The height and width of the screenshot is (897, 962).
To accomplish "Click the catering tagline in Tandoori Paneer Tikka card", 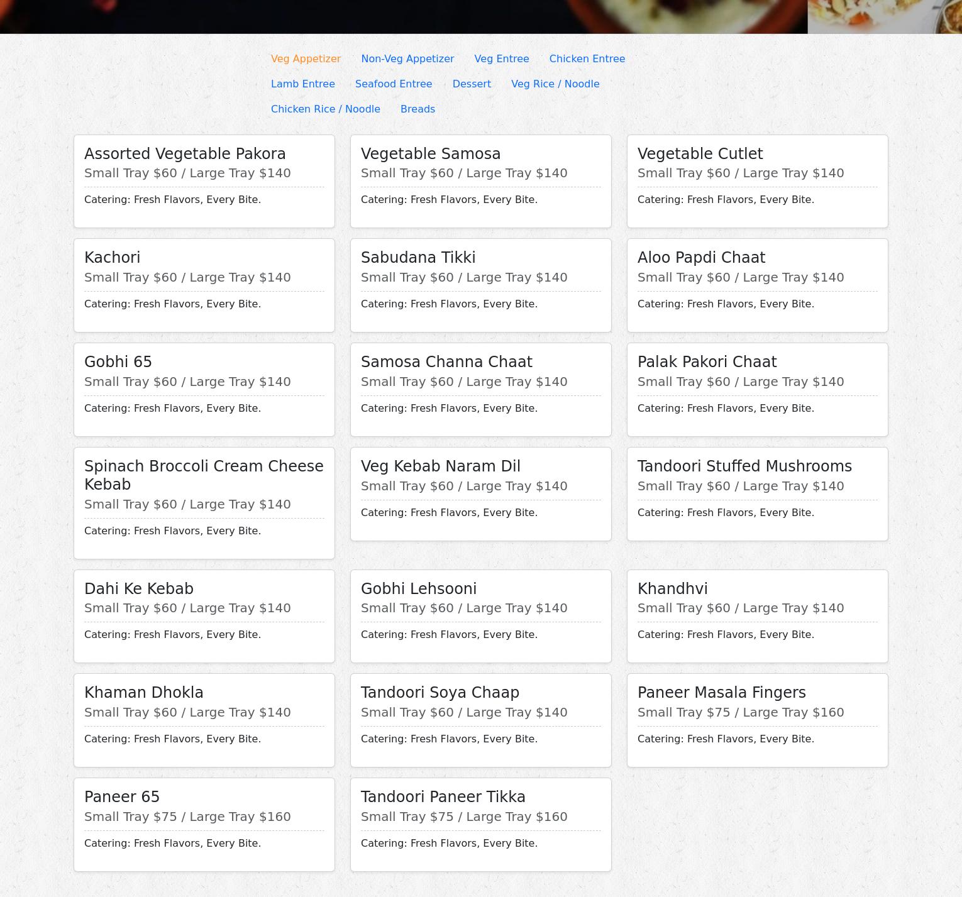I will click(x=449, y=843).
